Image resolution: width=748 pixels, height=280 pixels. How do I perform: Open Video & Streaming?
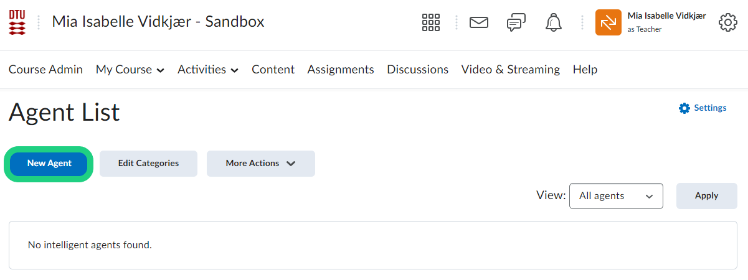click(510, 70)
